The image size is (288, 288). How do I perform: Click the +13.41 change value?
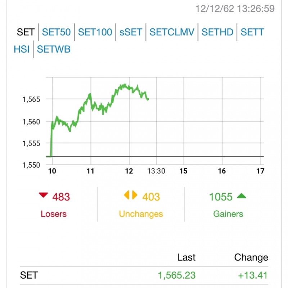(x=253, y=275)
